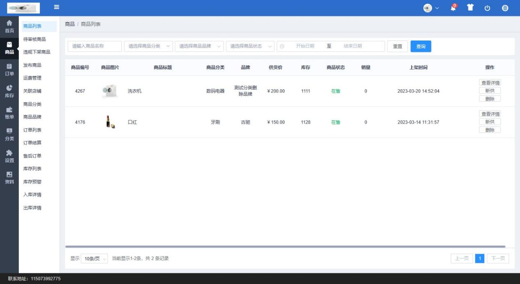This screenshot has width=520, height=284.
Task: Click the globe language icon
Action: 505,8
